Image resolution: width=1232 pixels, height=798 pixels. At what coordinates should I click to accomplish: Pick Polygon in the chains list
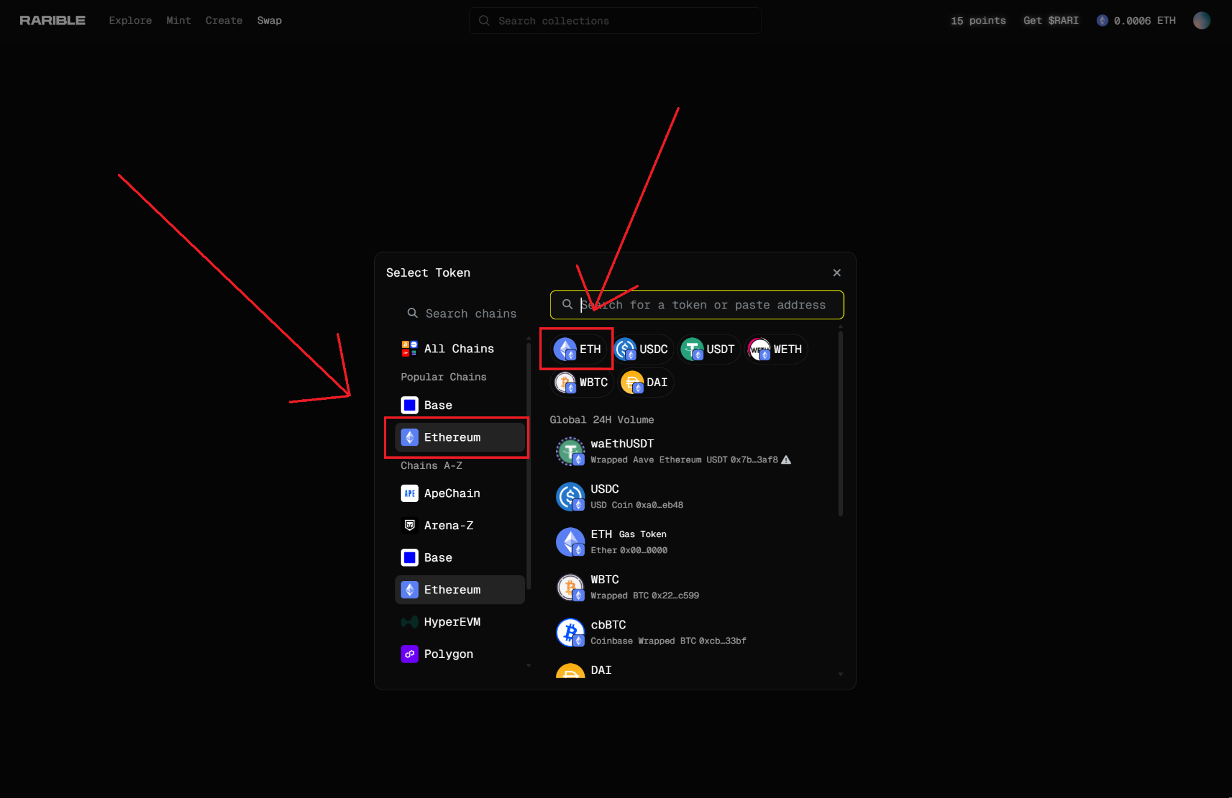pyautogui.click(x=448, y=654)
